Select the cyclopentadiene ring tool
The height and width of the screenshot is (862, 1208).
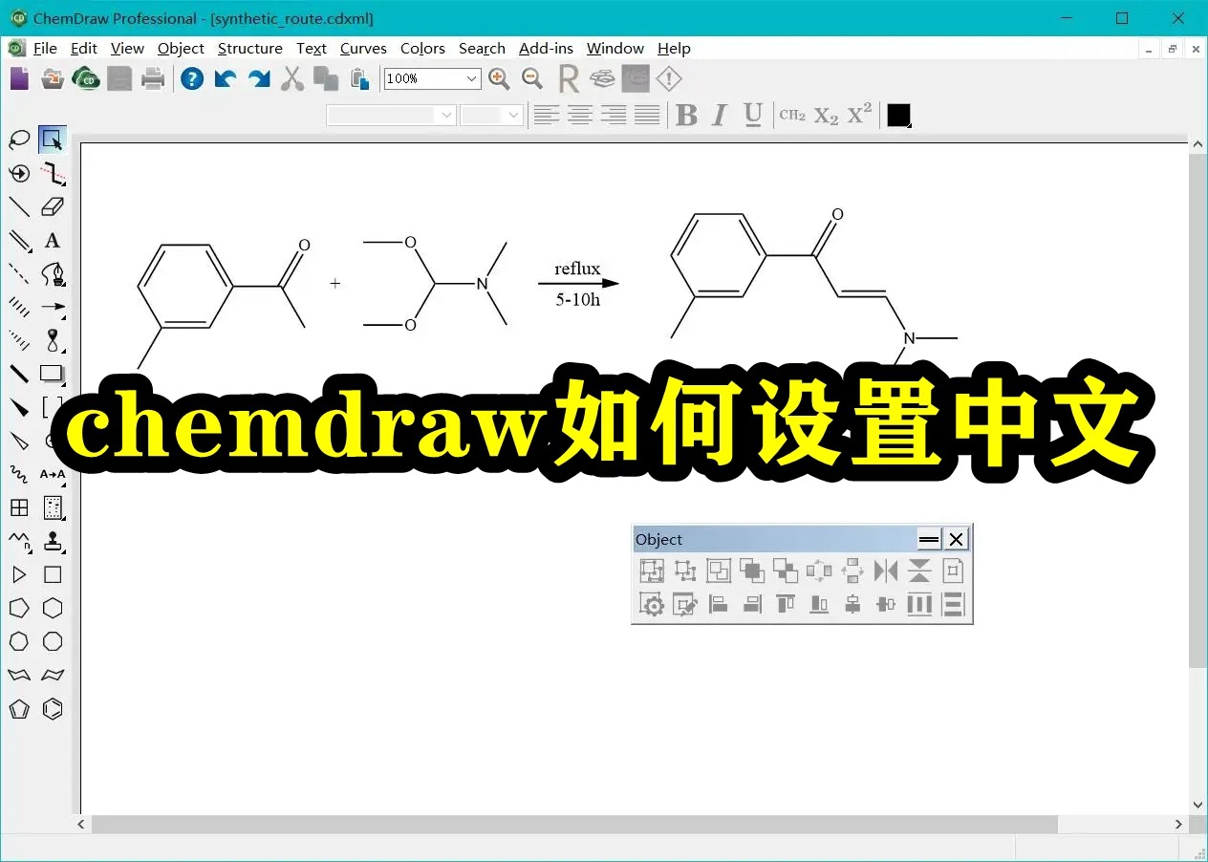(x=19, y=709)
